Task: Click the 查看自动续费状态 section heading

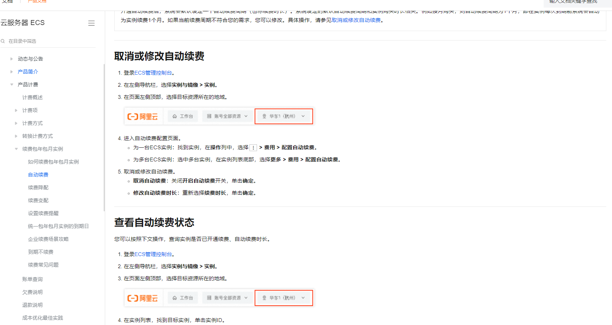Action: tap(154, 222)
